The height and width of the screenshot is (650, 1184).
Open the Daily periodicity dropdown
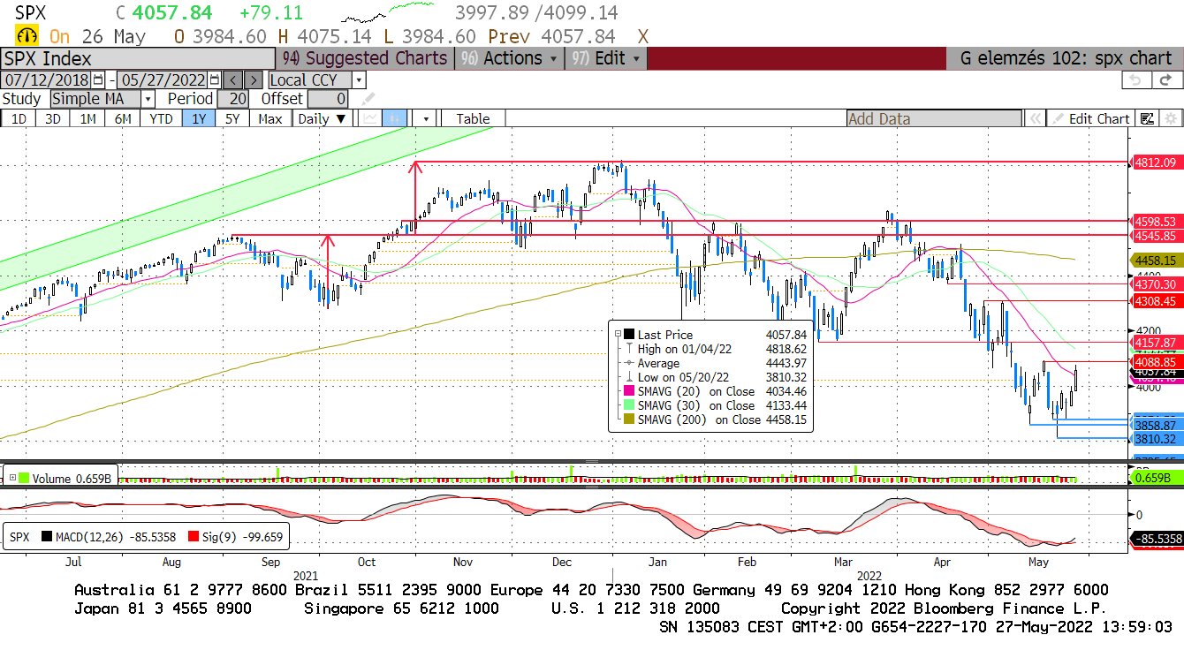[x=321, y=118]
